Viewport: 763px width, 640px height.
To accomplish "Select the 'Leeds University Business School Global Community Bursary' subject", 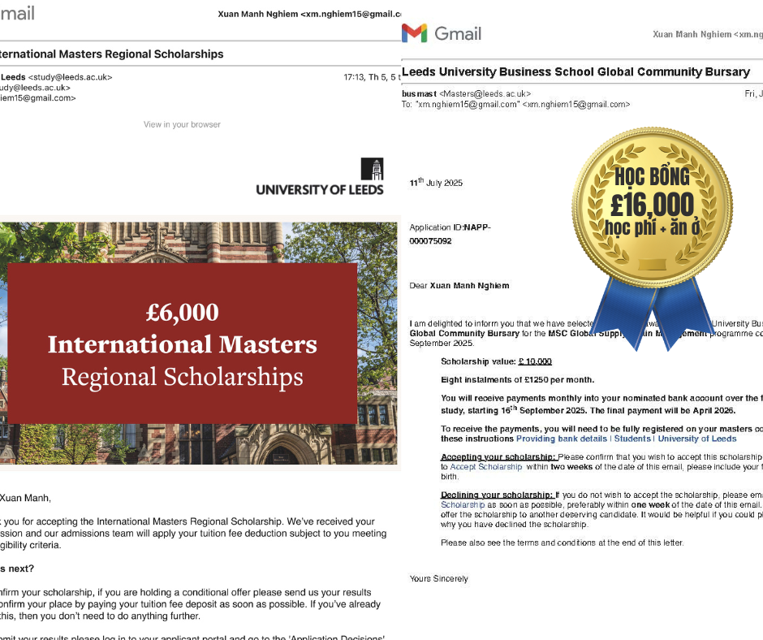I will point(575,72).
